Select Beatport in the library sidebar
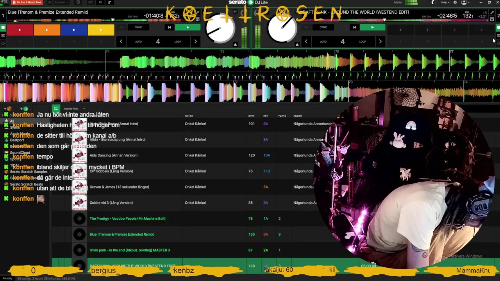Screen dimensions: 500x281 click(x=17, y=140)
